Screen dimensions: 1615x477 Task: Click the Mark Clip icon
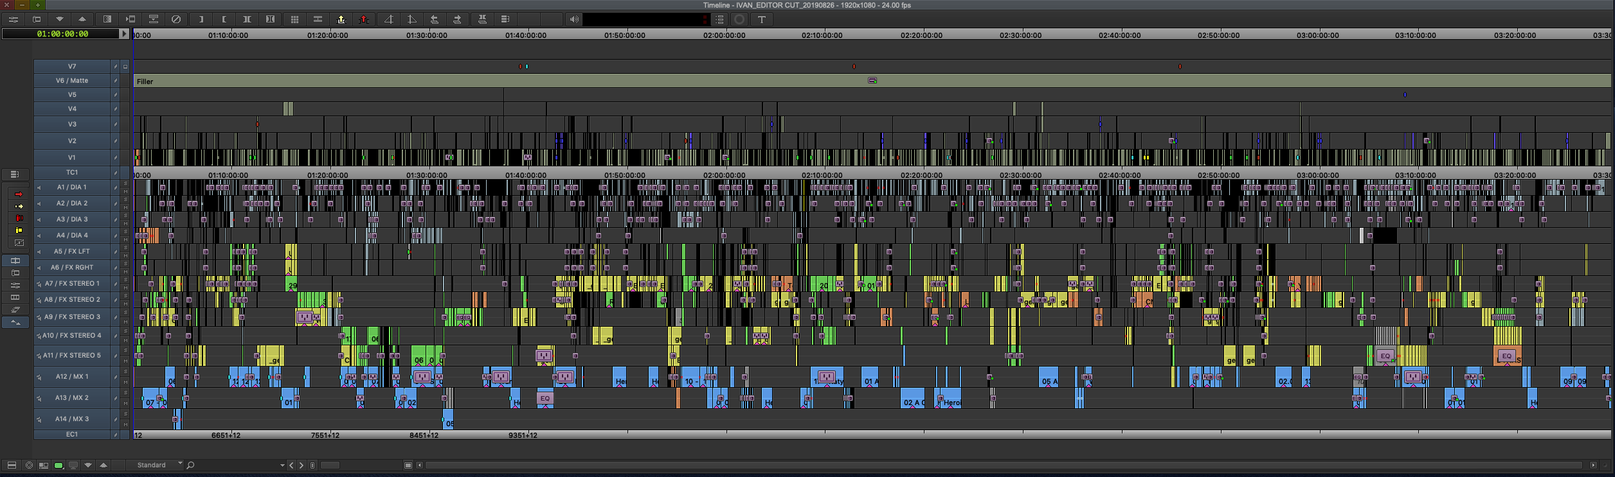(x=247, y=19)
